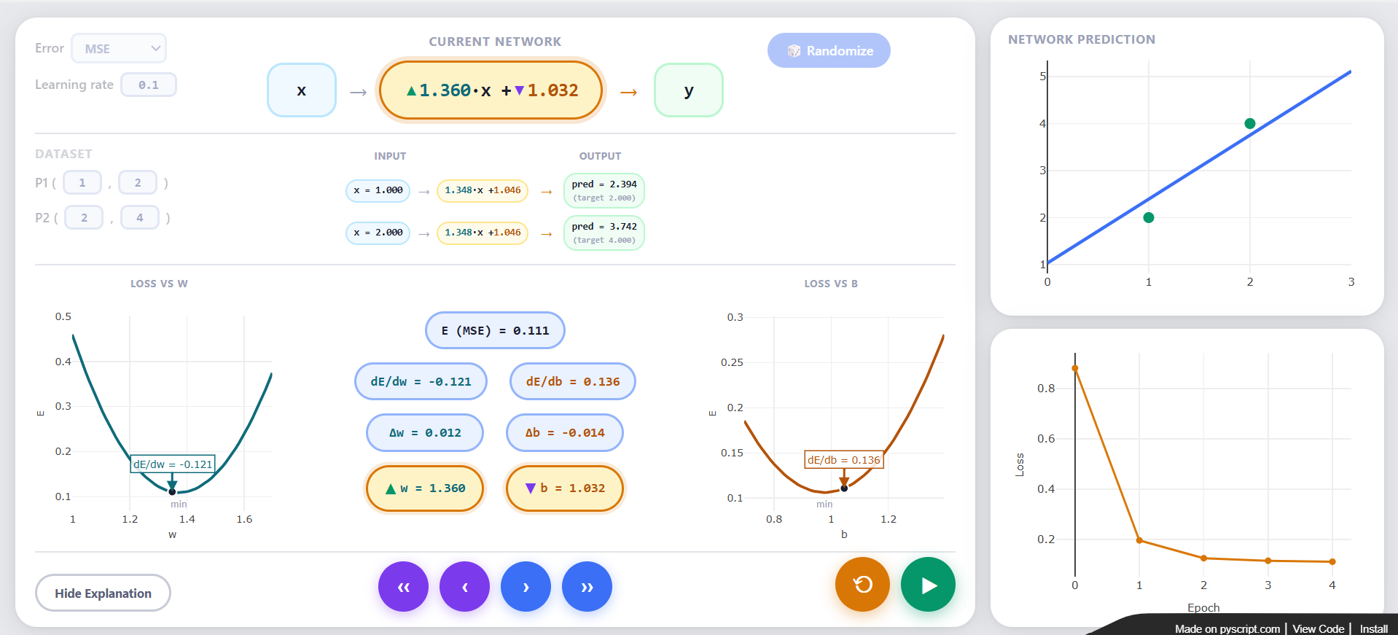Edit the Learning rate 0.1 field
The image size is (1398, 635).
click(149, 85)
